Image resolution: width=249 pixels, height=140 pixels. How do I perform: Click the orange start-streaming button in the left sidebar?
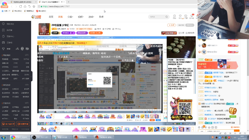pyautogui.click(x=23, y=124)
